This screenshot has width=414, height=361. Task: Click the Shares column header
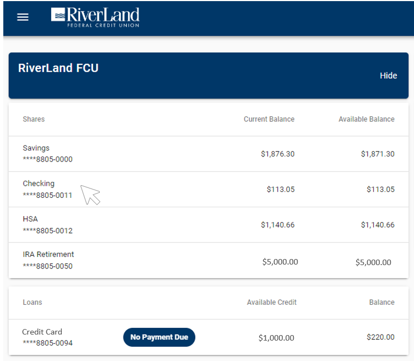(x=34, y=119)
